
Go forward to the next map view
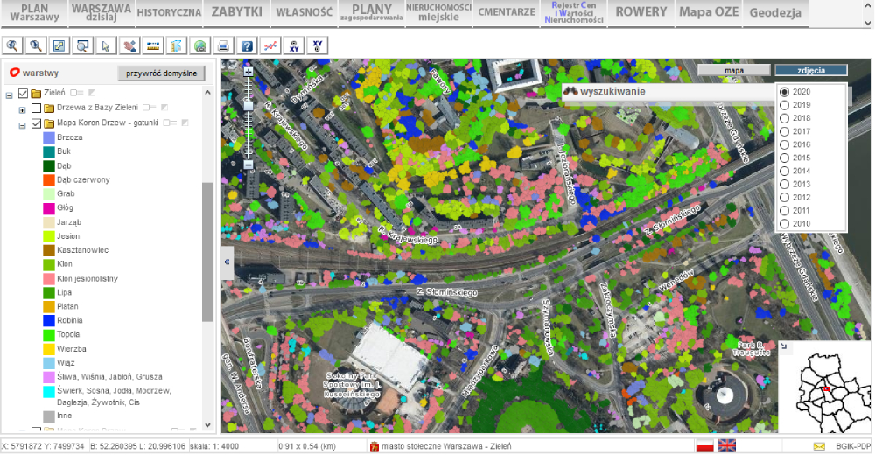36,45
